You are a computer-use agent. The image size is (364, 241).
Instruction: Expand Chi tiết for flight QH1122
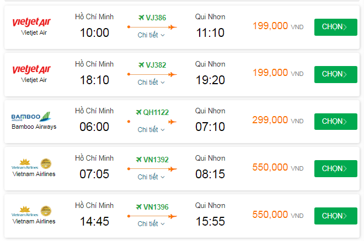point(151,129)
